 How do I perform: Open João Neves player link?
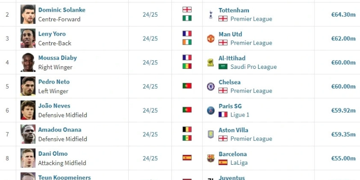[54, 106]
